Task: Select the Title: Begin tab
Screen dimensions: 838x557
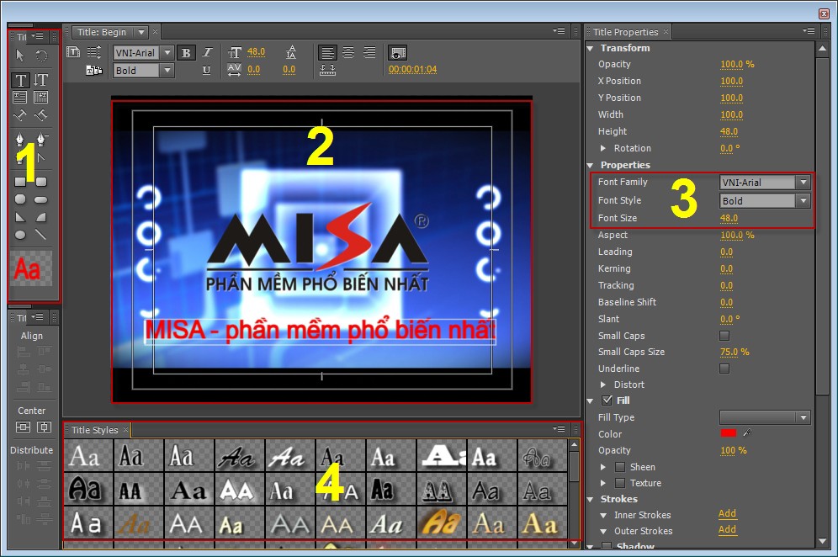Action: coord(102,32)
